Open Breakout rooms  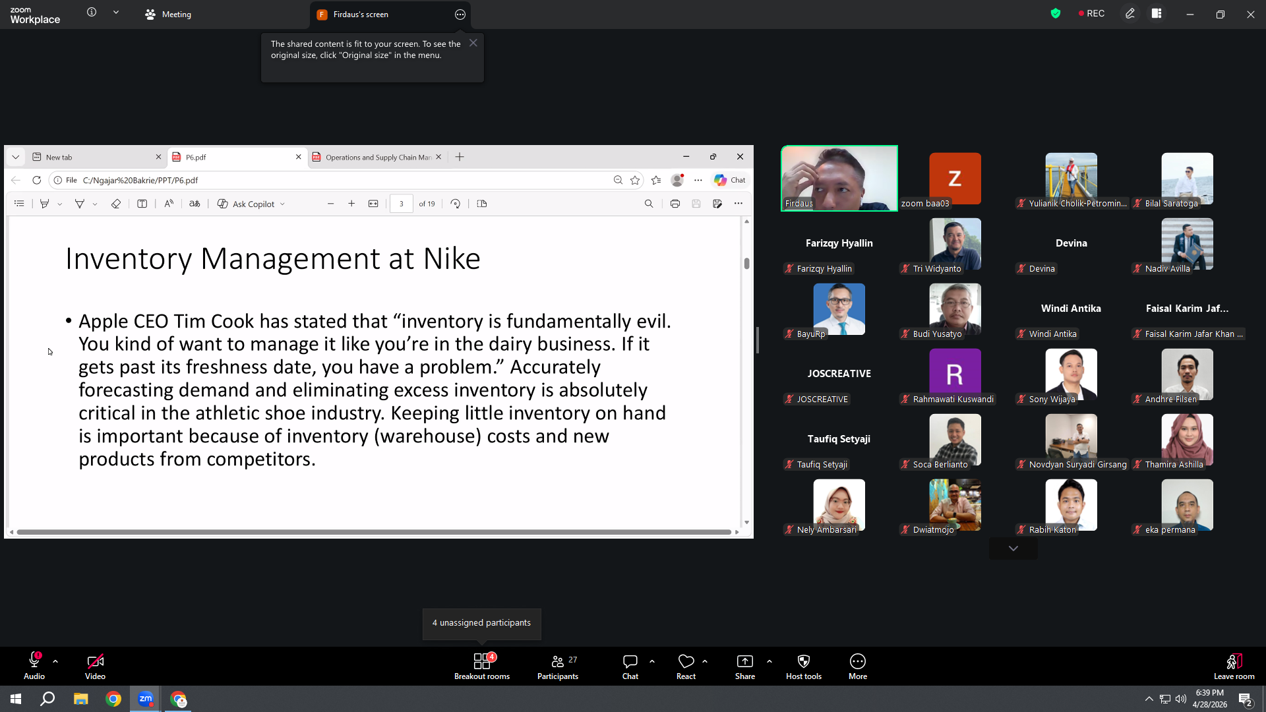[482, 667]
